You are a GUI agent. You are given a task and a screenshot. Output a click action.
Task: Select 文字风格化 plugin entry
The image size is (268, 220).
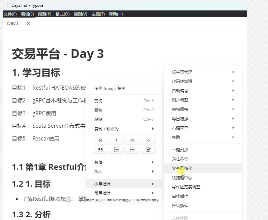(203, 168)
